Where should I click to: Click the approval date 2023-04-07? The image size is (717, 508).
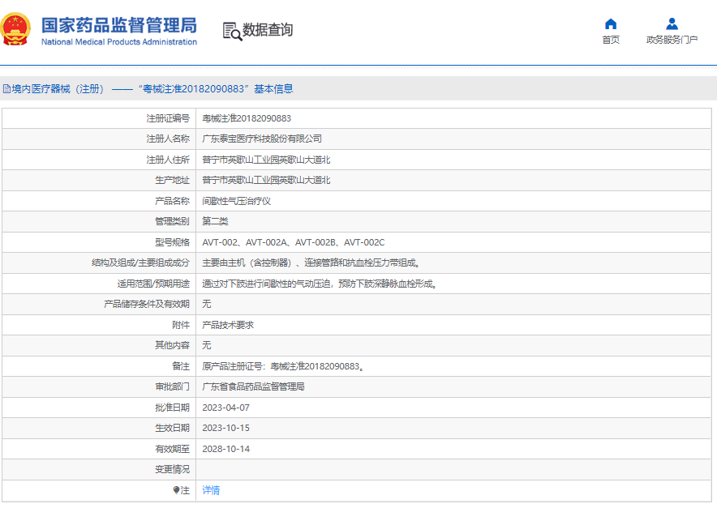[225, 408]
